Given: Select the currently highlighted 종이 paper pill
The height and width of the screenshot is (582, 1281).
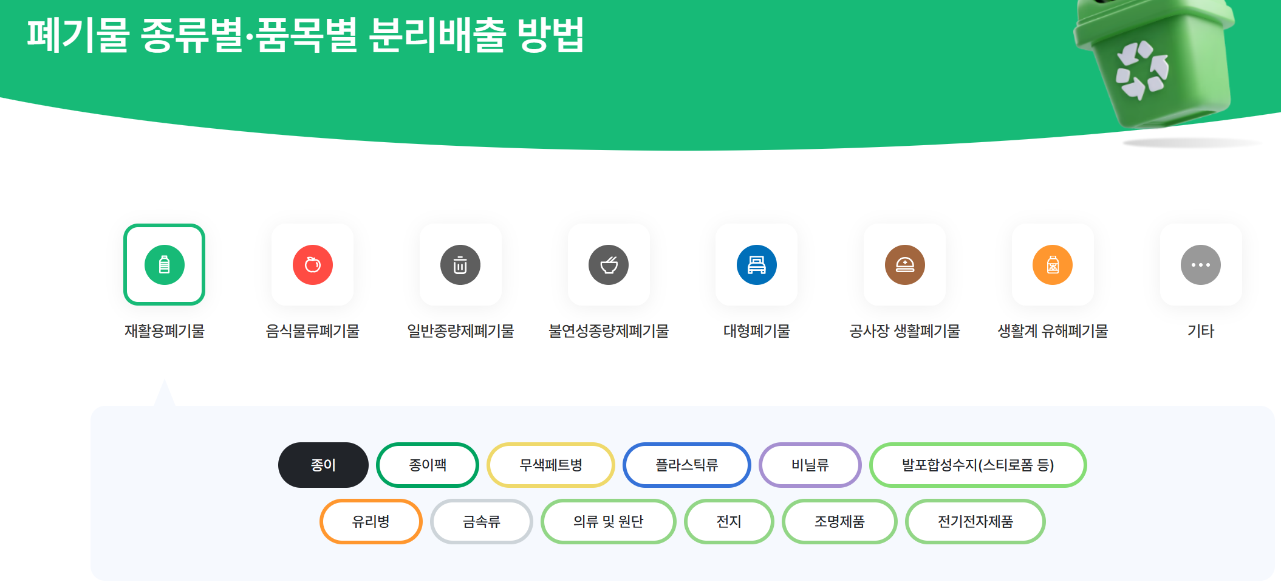Looking at the screenshot, I should pos(323,465).
